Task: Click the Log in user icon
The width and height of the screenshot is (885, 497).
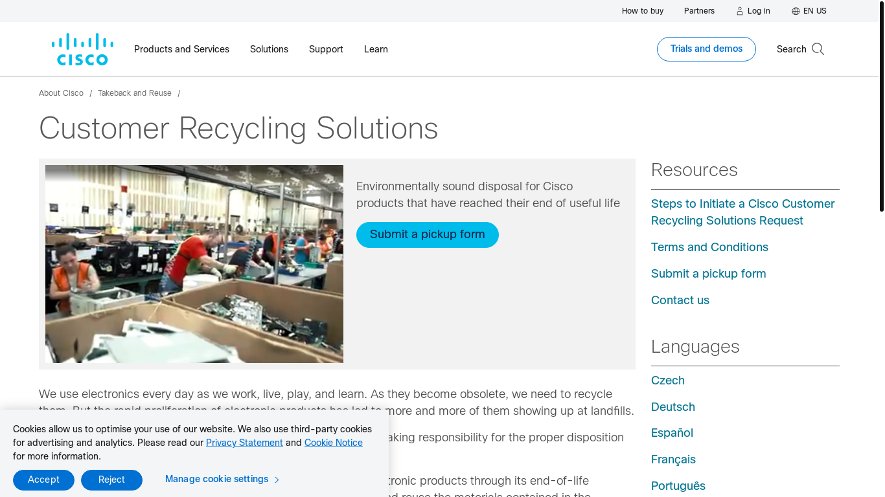Action: (x=740, y=11)
